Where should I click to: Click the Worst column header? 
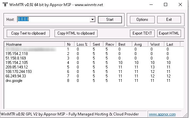156,44
